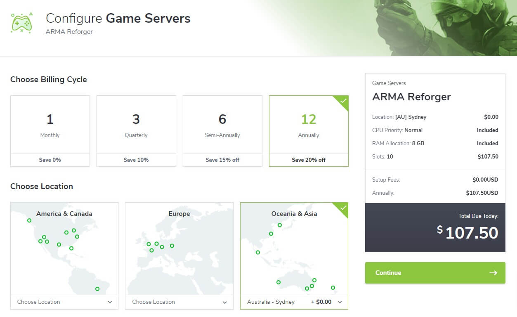Select the Europe map title

[x=179, y=214]
